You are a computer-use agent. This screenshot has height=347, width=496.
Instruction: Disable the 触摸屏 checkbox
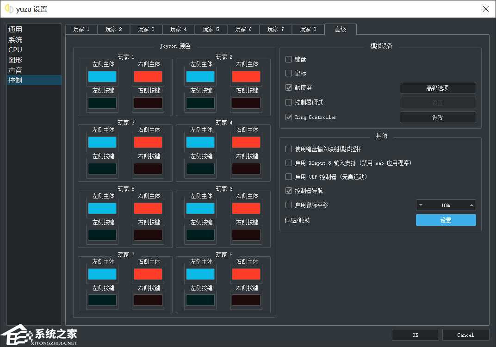(x=289, y=87)
